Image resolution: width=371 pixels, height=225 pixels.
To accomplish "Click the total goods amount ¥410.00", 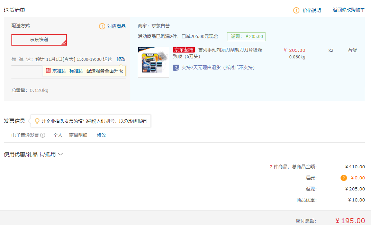I will point(355,167).
